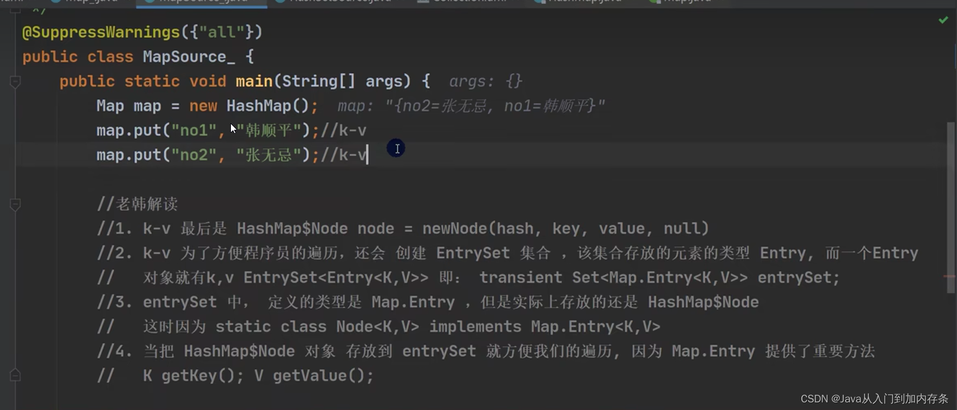The height and width of the screenshot is (410, 957).
Task: Click V getValue(); in the last comment
Action: click(x=314, y=376)
